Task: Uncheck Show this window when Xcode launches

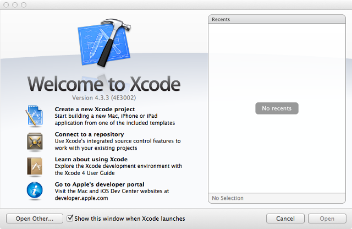Action: tap(70, 218)
